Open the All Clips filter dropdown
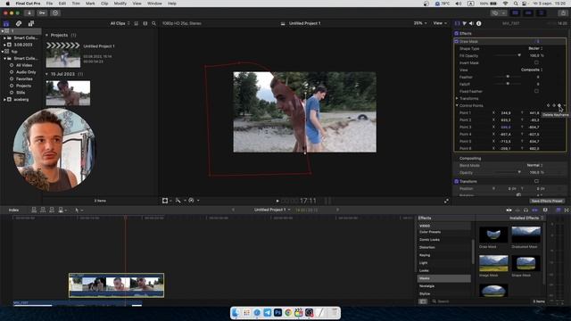The image size is (571, 321). point(120,23)
